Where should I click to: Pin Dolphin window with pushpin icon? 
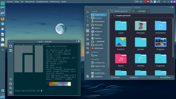170,7
